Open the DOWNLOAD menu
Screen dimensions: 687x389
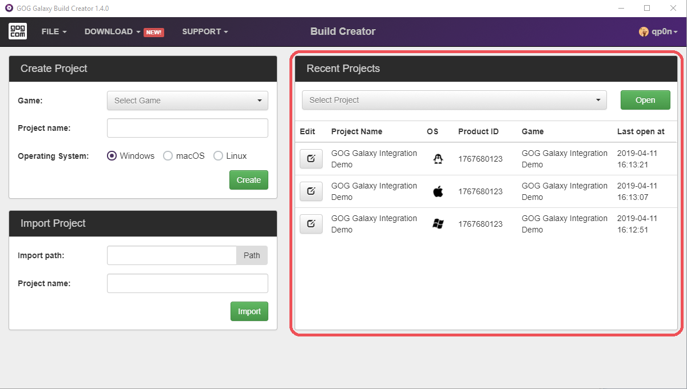tap(113, 32)
